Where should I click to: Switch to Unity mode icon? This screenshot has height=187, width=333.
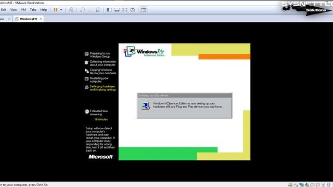pos(133,10)
